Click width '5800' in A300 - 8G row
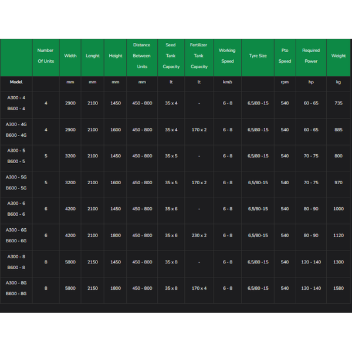The height and width of the screenshot is (352, 352). click(x=70, y=288)
